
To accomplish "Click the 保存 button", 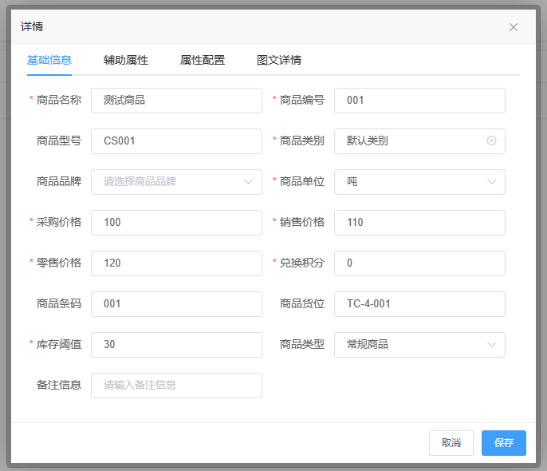I will point(503,443).
